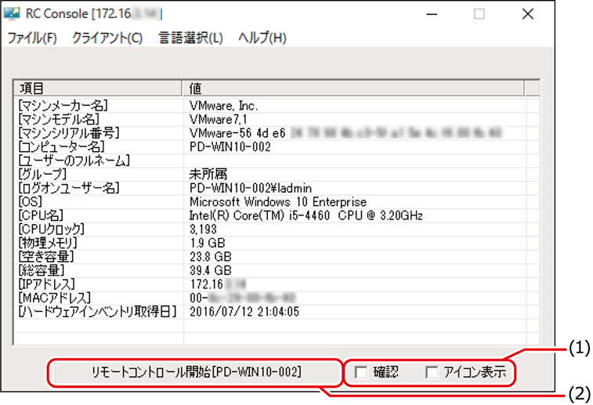Viewport: 593px width, 405px height.
Task: Select the [ログオンユーザー名] row label
Action: pos(69,188)
